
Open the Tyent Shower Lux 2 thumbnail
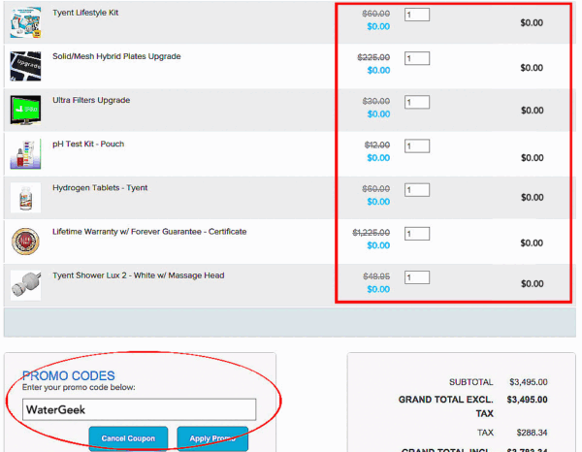25,285
